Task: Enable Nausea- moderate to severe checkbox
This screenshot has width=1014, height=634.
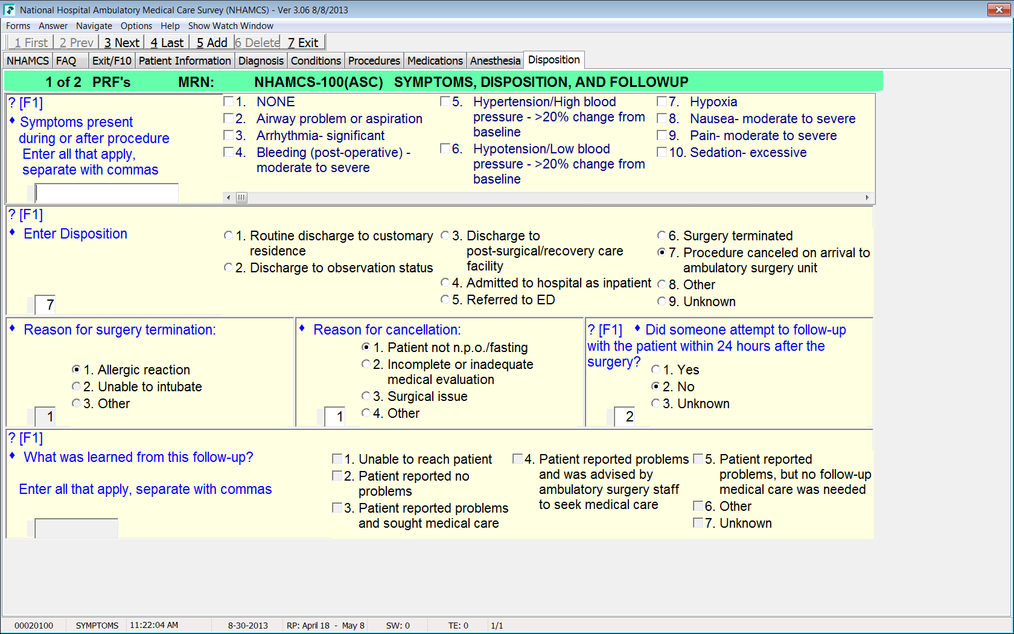Action: click(x=662, y=118)
